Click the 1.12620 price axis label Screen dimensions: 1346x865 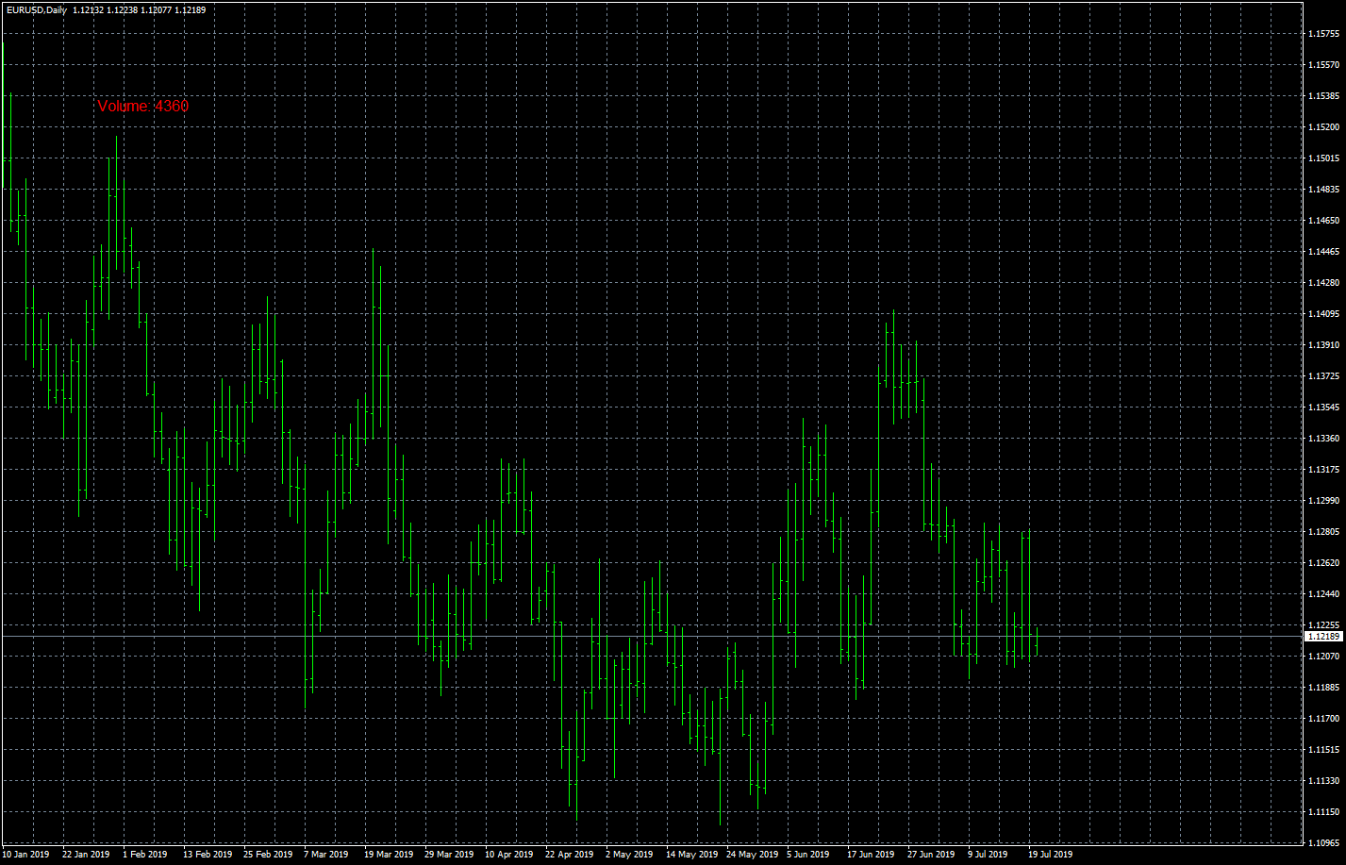pos(1323,563)
